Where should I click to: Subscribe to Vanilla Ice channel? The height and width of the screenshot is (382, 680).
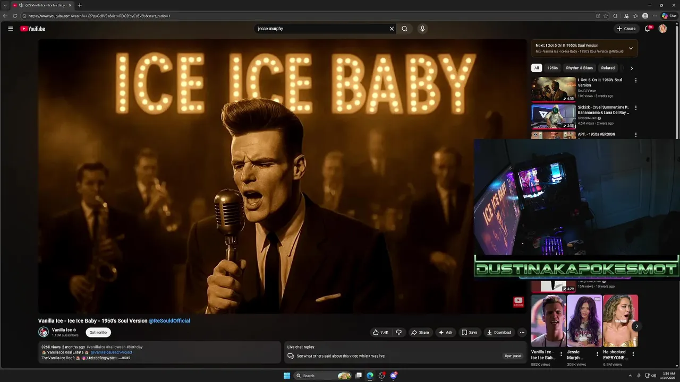[98, 333]
